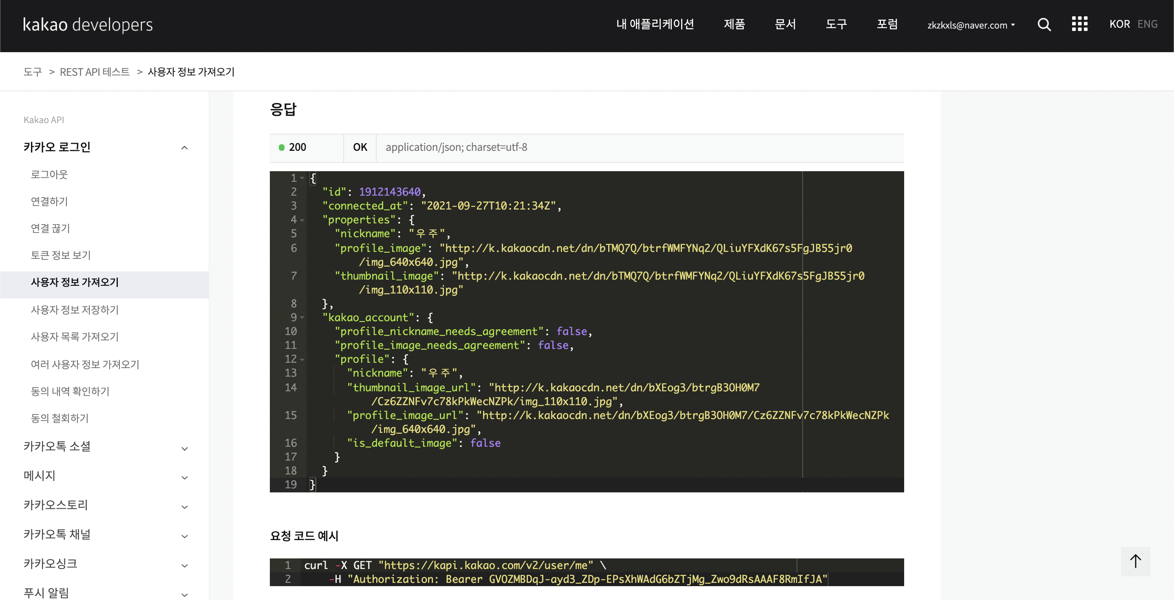Click the kakao developers logo
The width and height of the screenshot is (1174, 600).
[x=88, y=24]
